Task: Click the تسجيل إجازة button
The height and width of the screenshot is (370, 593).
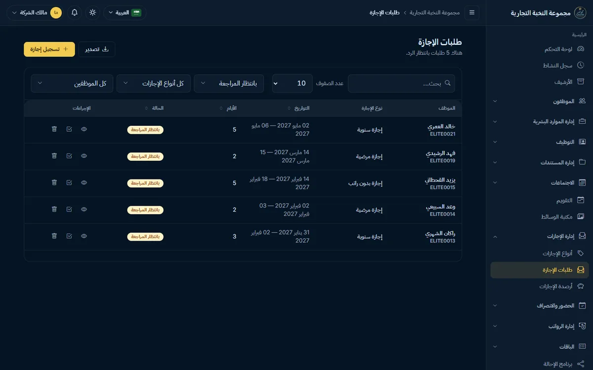Action: tap(49, 49)
